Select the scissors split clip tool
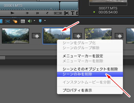Screen dimensions: 134x103 click(66, 13)
